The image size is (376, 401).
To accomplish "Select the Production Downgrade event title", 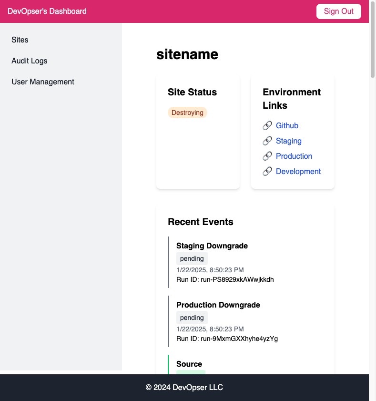I will click(218, 305).
